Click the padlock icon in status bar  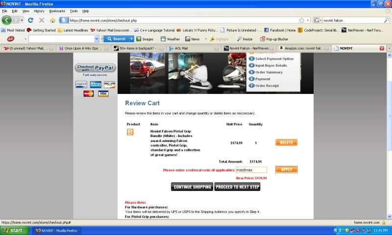pos(384,222)
